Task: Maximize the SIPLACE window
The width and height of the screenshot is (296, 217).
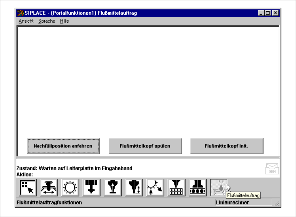Action: click(x=268, y=13)
